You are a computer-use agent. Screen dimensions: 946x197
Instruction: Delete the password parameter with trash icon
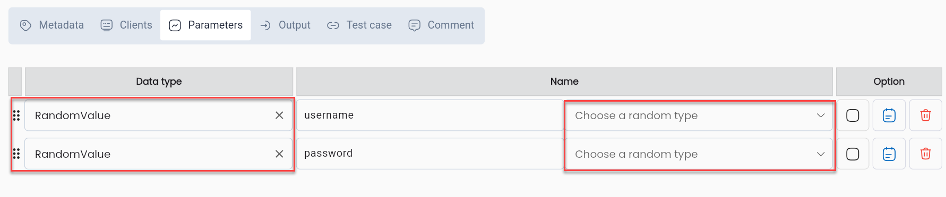[925, 154]
